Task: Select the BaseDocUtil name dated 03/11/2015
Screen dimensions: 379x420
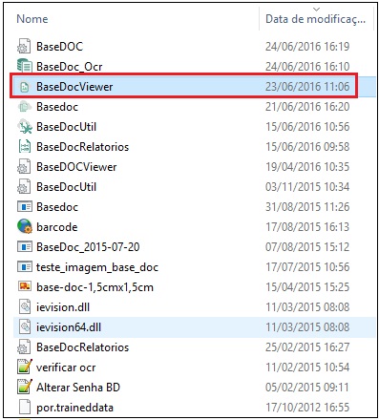Action: (x=66, y=187)
